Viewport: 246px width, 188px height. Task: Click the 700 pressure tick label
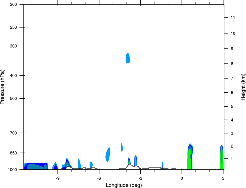13,133
